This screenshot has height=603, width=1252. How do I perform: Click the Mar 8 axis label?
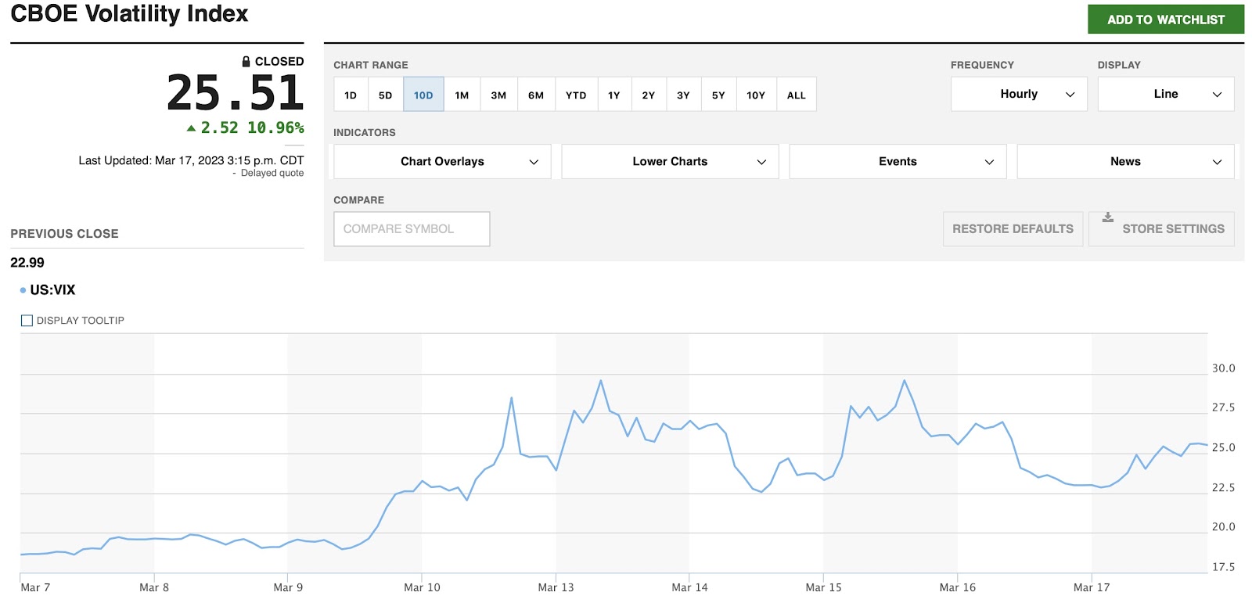[x=154, y=587]
